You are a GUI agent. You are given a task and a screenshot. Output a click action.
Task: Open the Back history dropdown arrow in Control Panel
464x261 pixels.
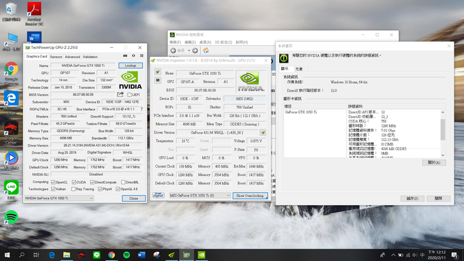click(x=189, y=51)
